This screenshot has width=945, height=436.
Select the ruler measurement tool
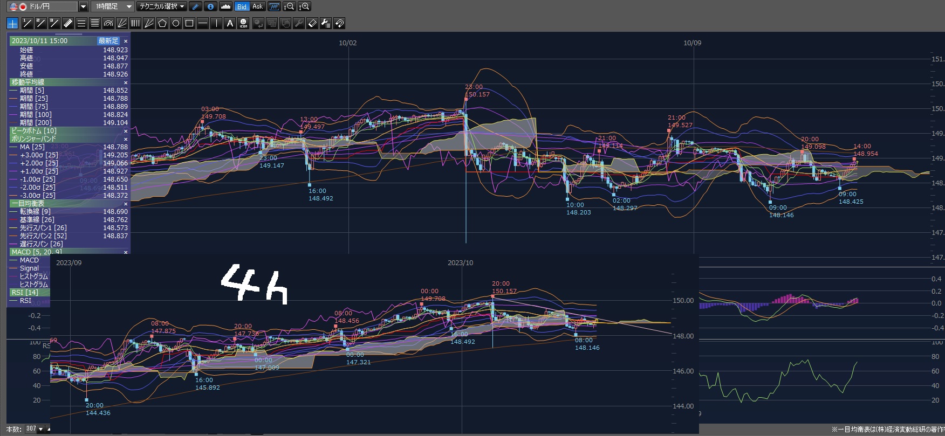[x=67, y=23]
